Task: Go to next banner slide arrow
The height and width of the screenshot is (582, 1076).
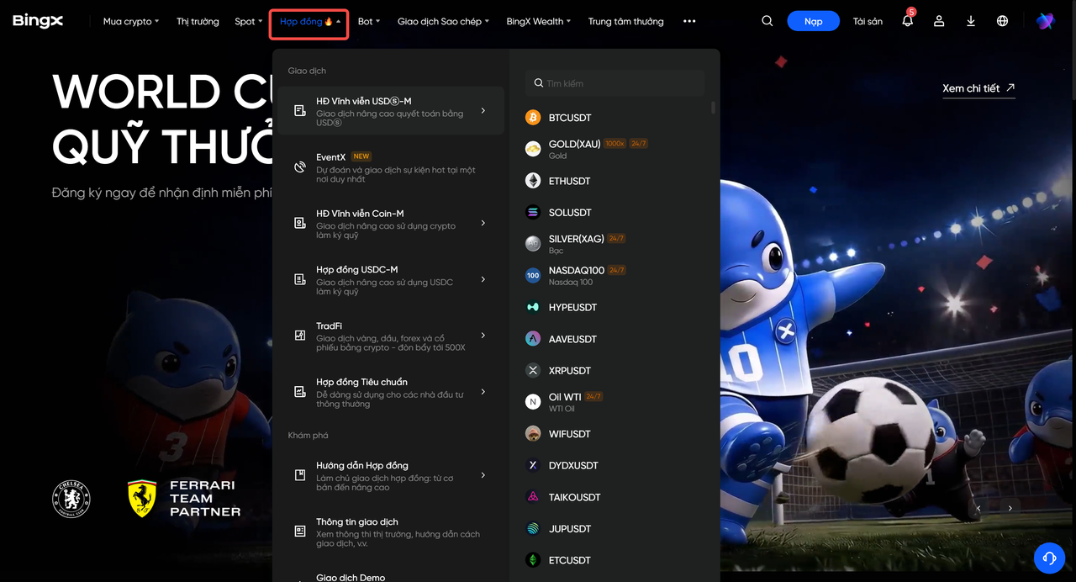Action: (1010, 508)
